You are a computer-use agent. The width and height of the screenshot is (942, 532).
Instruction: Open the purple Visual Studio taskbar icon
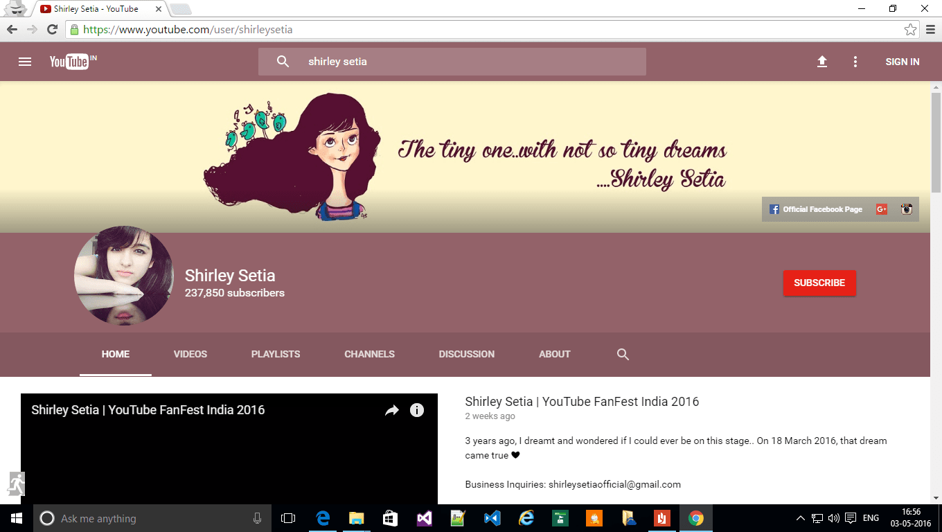point(425,518)
